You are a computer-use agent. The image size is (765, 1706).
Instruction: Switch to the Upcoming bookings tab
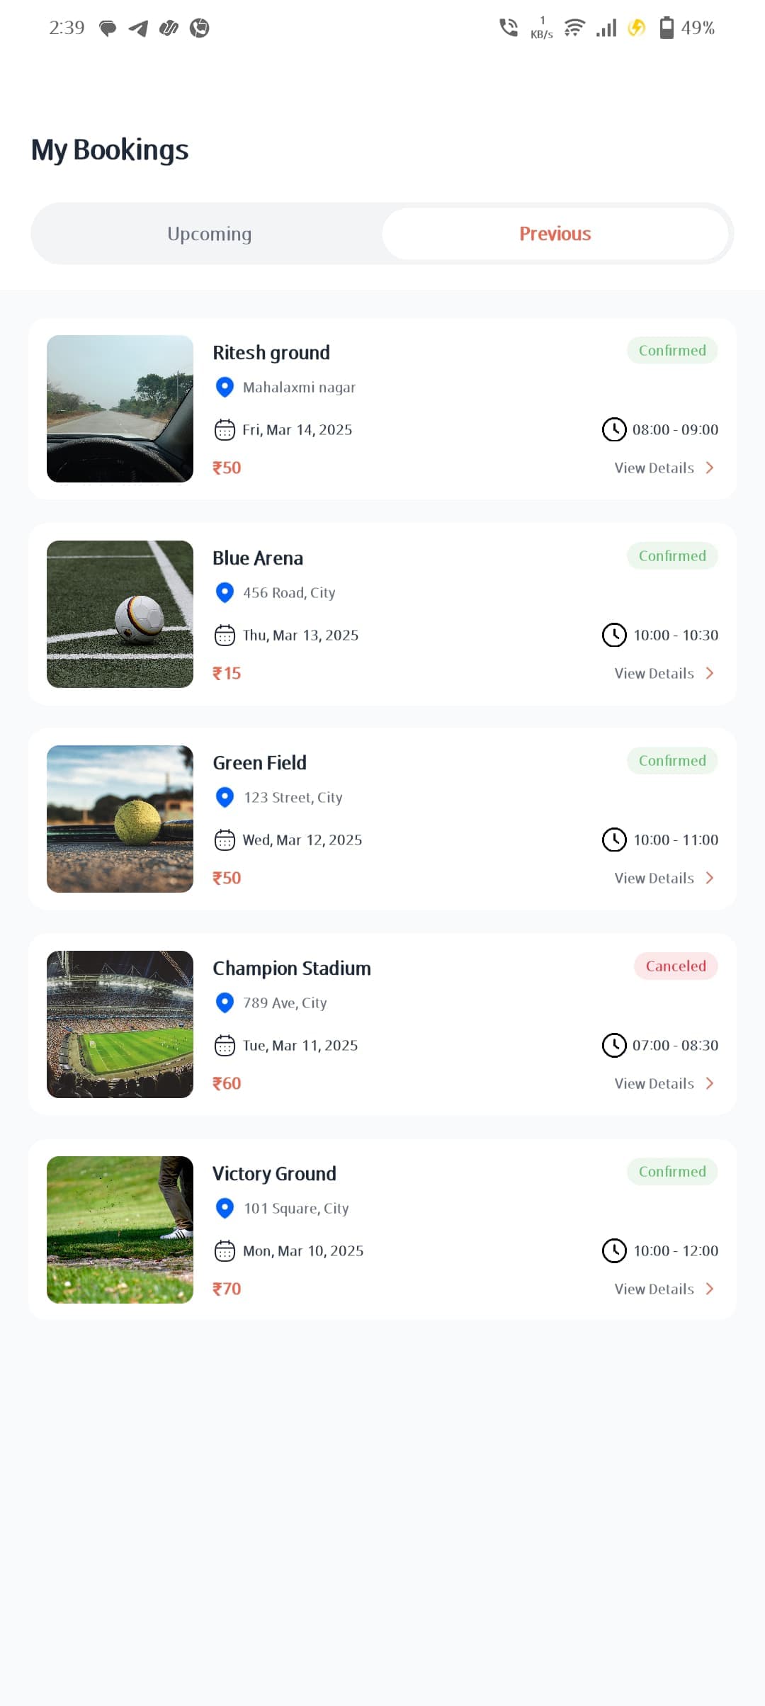(x=209, y=234)
